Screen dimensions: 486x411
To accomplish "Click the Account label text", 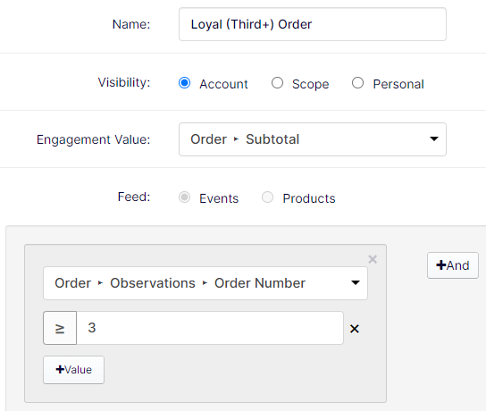I will click(x=223, y=84).
